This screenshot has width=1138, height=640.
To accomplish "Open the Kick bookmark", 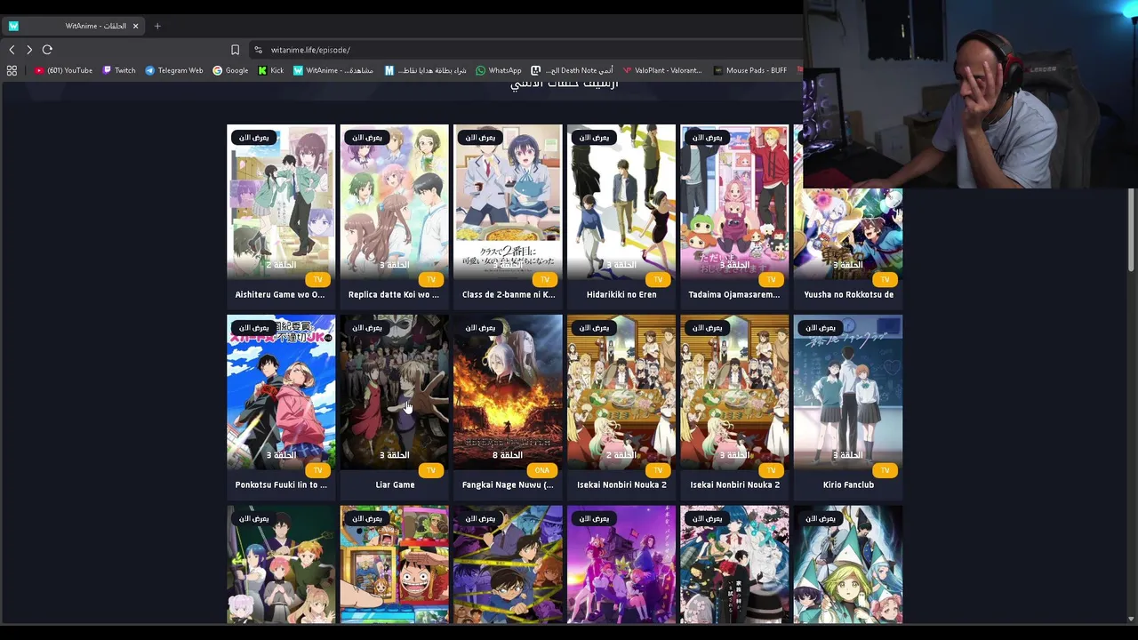I will coord(270,70).
